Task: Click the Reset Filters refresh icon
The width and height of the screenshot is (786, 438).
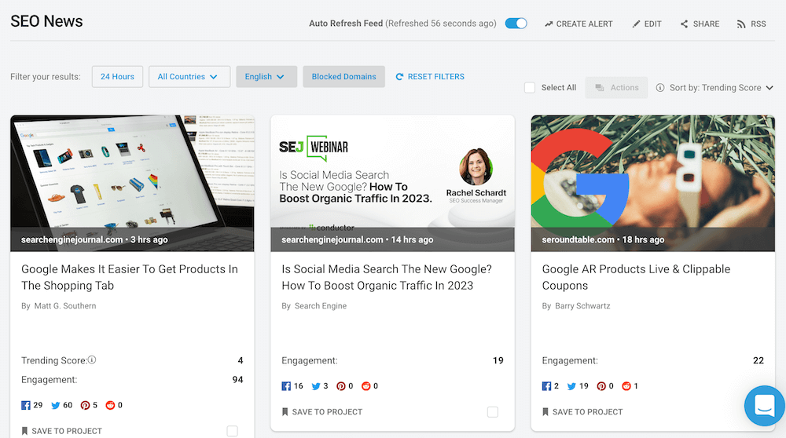Action: 399,77
